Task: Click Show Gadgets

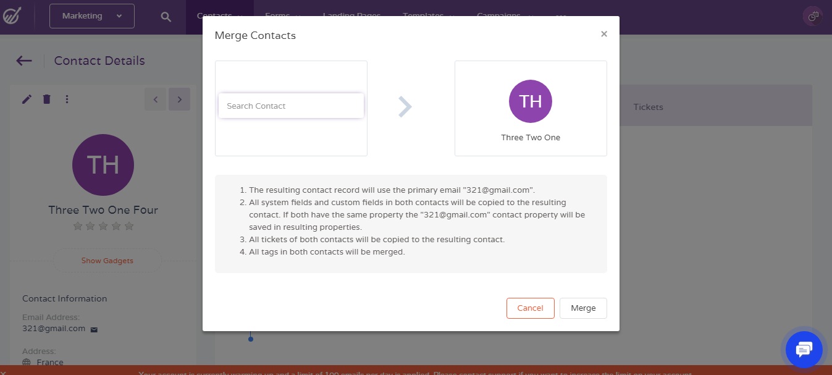Action: (107, 261)
